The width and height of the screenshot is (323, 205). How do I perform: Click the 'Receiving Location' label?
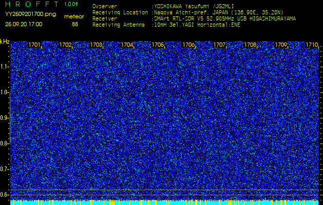pos(120,12)
